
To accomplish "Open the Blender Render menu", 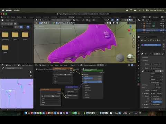I will pyautogui.click(x=13, y=17).
